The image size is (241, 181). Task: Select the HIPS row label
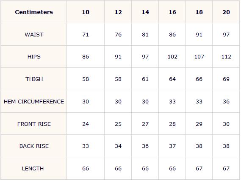34,57
